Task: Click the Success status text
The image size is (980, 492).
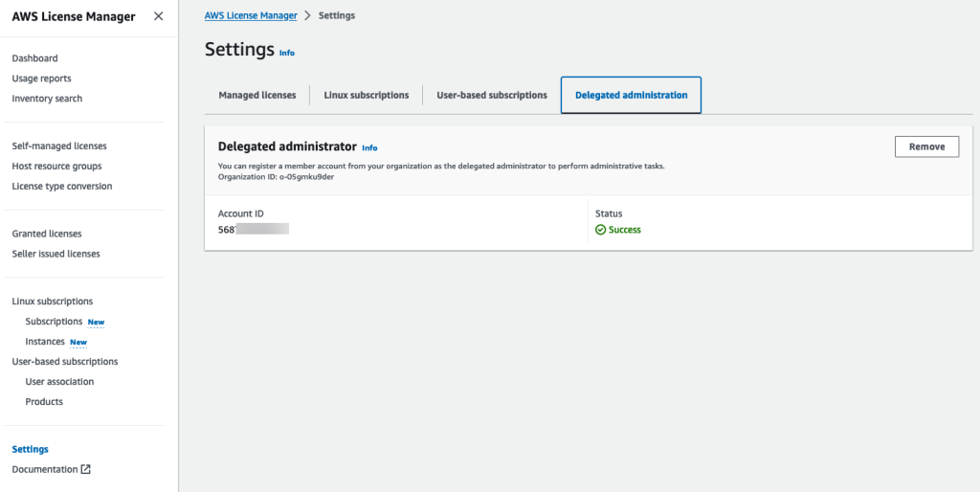Action: pyautogui.click(x=625, y=230)
